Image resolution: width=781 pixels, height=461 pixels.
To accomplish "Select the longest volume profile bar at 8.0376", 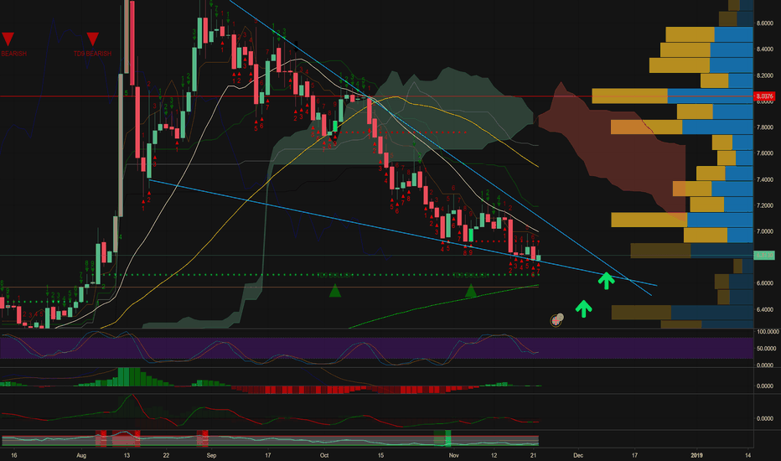I will [672, 96].
